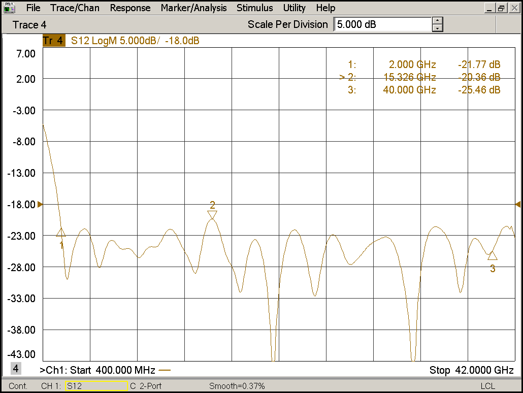Restore down the analyzer window
Screen dimensions: 523x393
pyautogui.click(x=501, y=8)
